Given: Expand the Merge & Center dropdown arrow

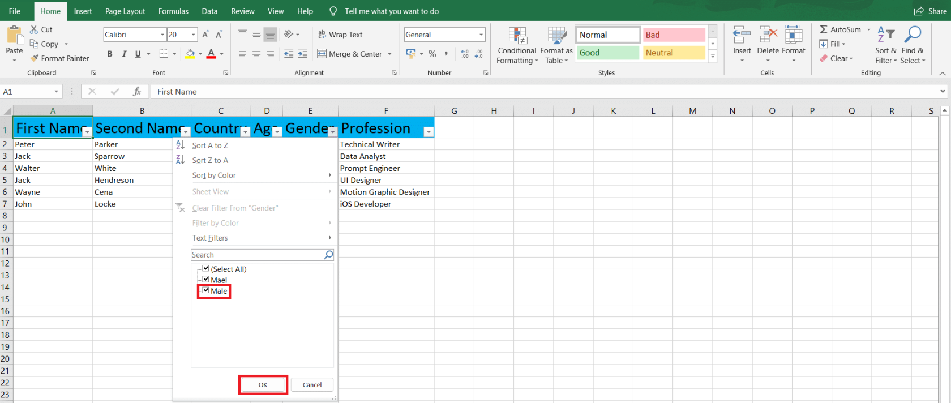Looking at the screenshot, I should pyautogui.click(x=389, y=54).
